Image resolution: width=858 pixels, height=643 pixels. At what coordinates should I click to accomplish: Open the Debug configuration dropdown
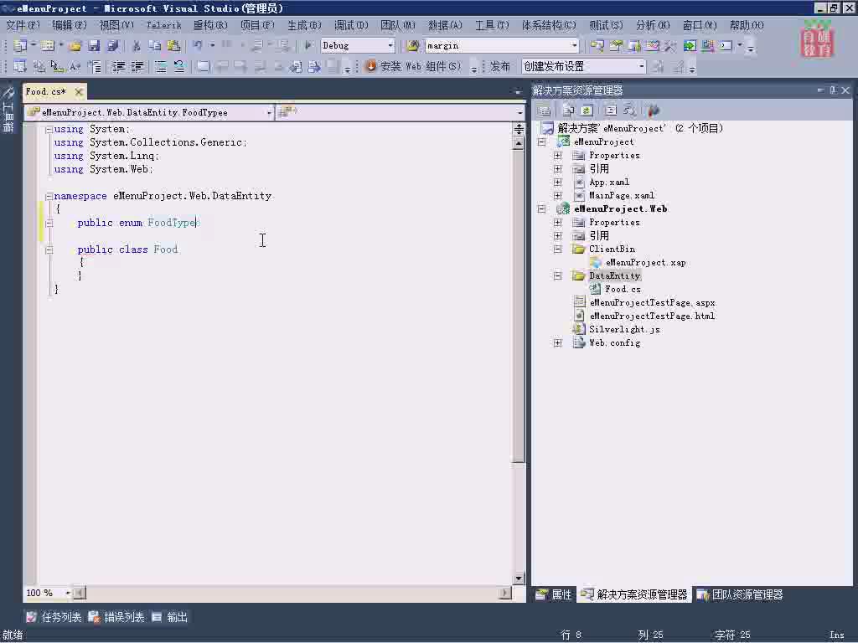click(390, 46)
